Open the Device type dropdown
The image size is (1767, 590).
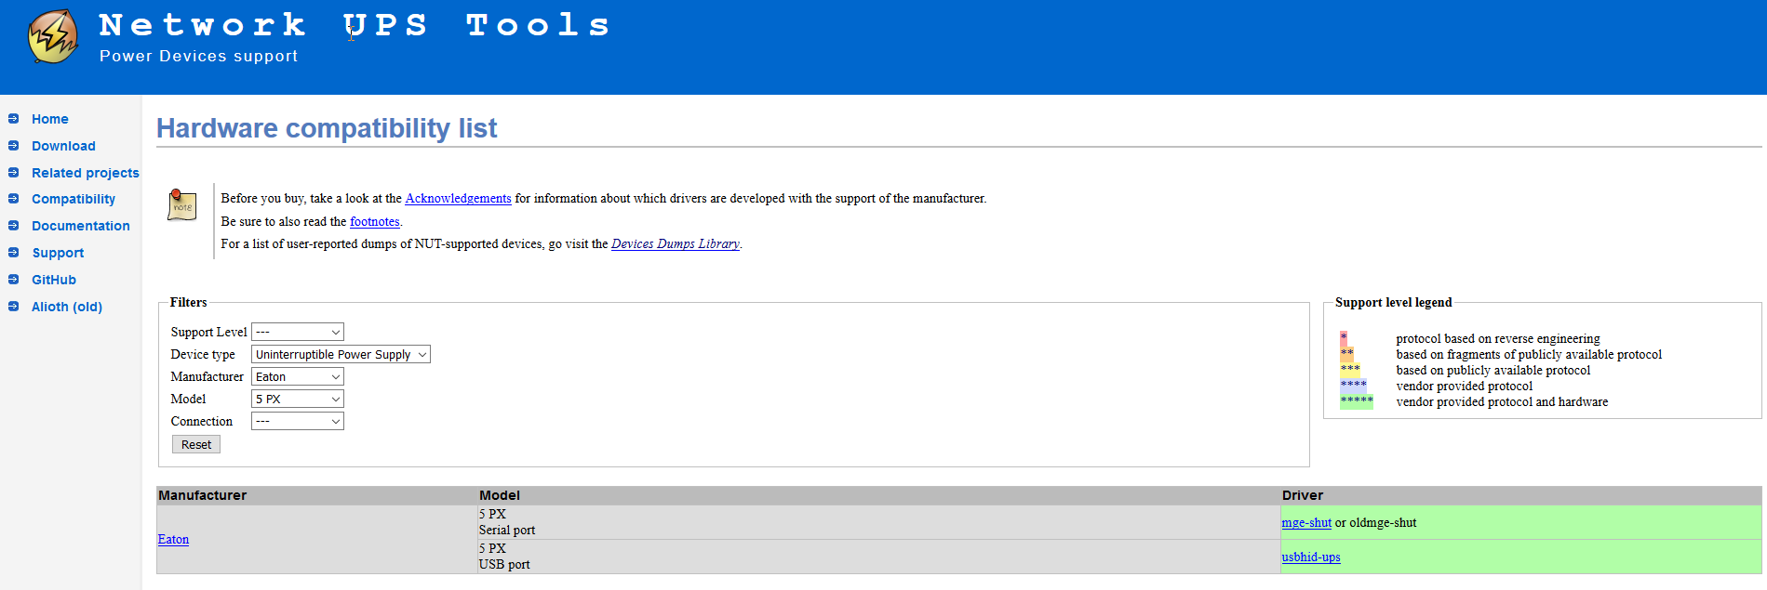coord(341,354)
